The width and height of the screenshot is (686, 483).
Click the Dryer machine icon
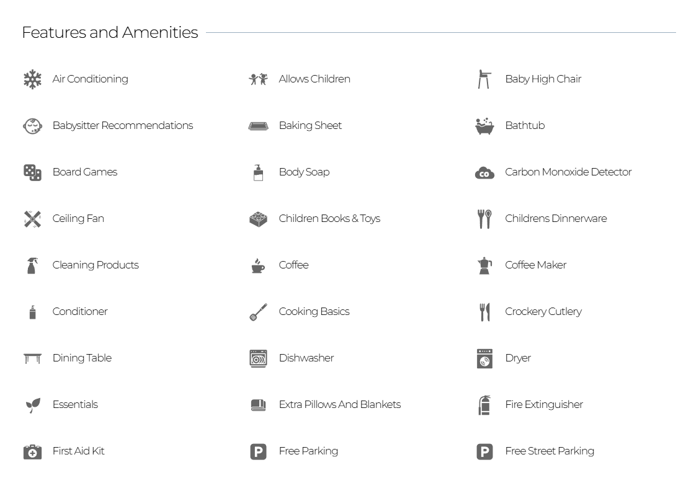coord(484,358)
